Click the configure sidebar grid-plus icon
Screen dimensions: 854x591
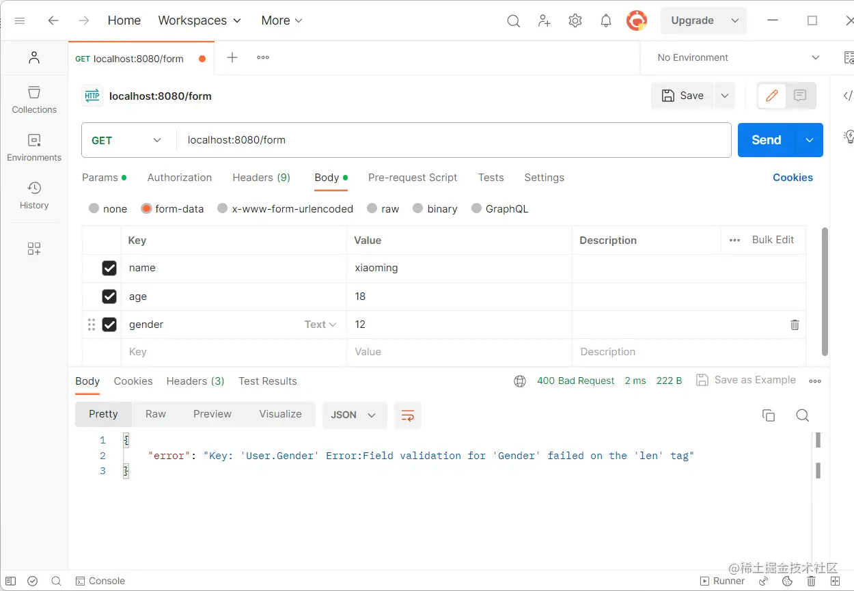(x=34, y=249)
